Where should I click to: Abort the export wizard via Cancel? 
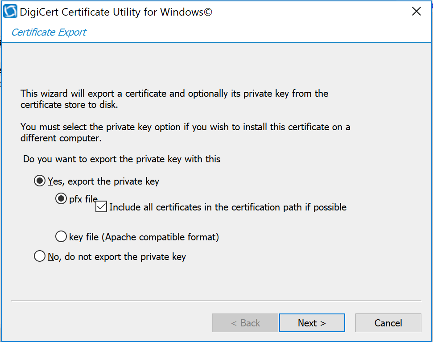point(388,322)
